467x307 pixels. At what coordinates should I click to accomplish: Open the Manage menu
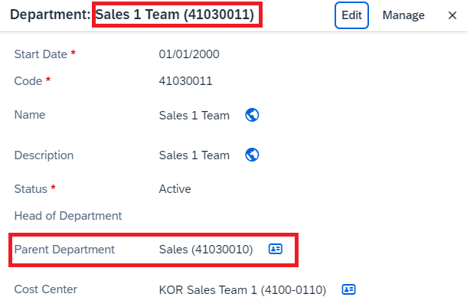[x=403, y=15]
